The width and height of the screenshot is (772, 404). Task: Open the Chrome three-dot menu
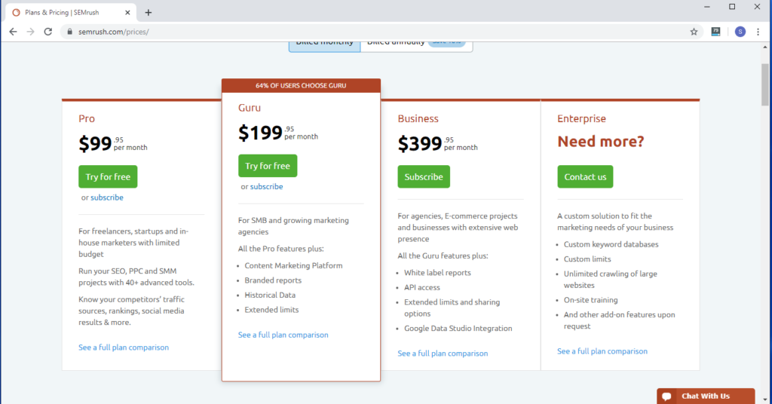(758, 32)
